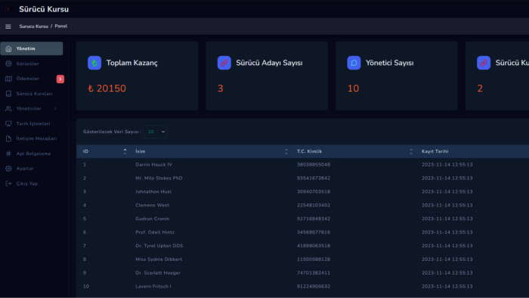Click the Sürücü Adayı Sayısı value 3
This screenshot has width=529, height=298.
(221, 88)
